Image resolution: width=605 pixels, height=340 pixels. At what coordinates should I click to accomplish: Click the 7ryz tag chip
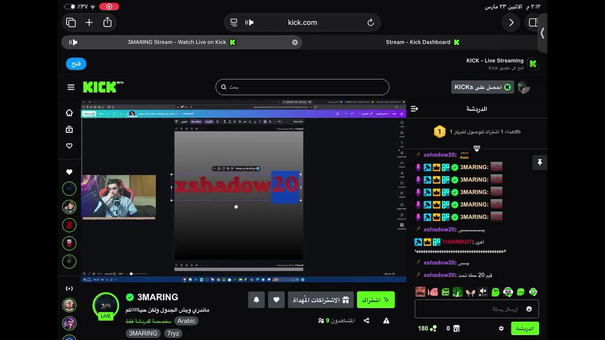[x=173, y=333]
